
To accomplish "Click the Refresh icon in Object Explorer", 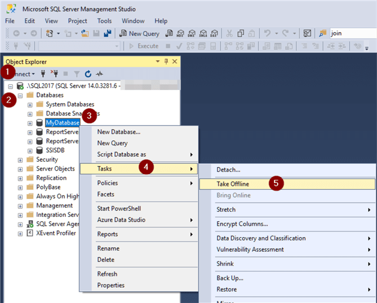I will [88, 74].
